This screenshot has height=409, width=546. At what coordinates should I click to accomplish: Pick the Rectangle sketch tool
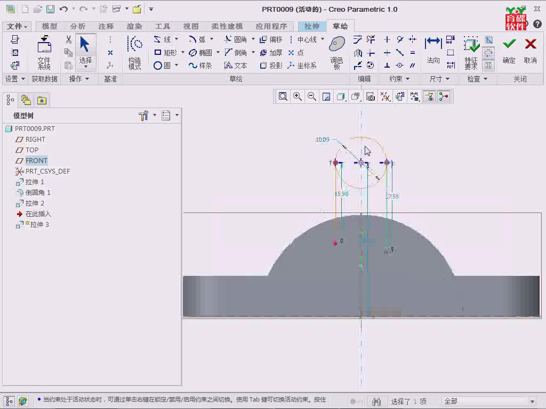pos(165,53)
